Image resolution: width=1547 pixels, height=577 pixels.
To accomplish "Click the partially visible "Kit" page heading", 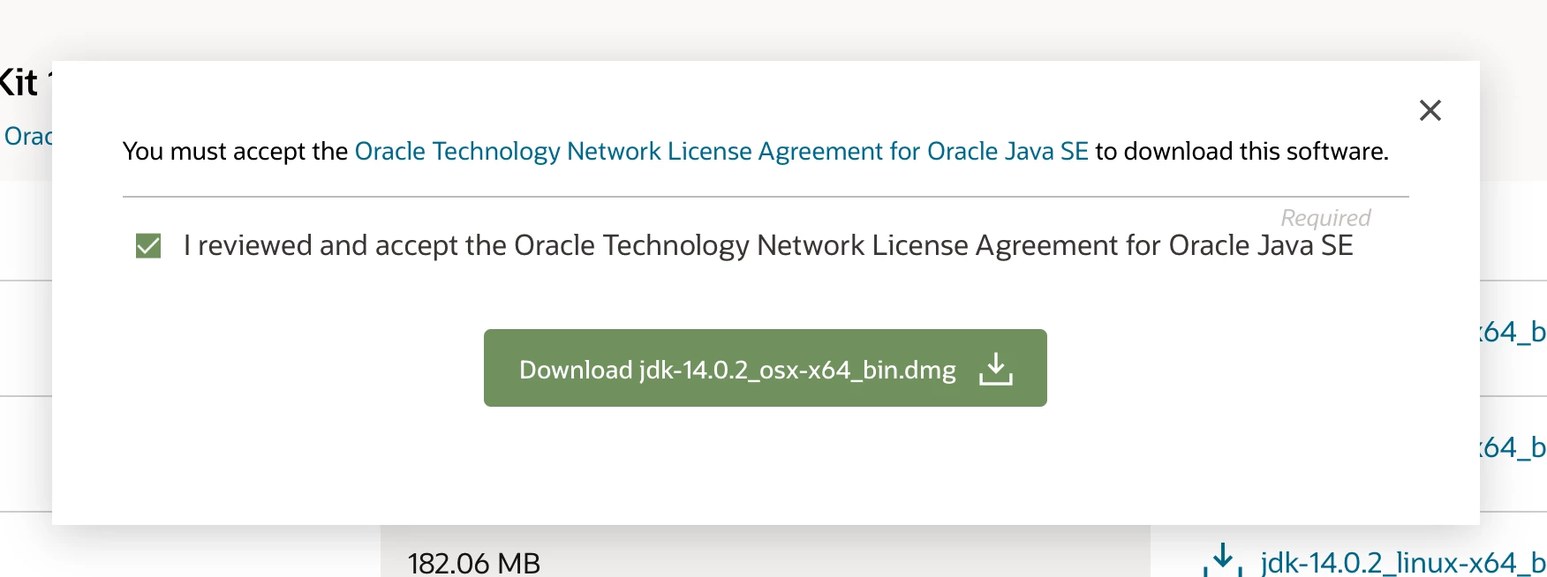I will [19, 82].
